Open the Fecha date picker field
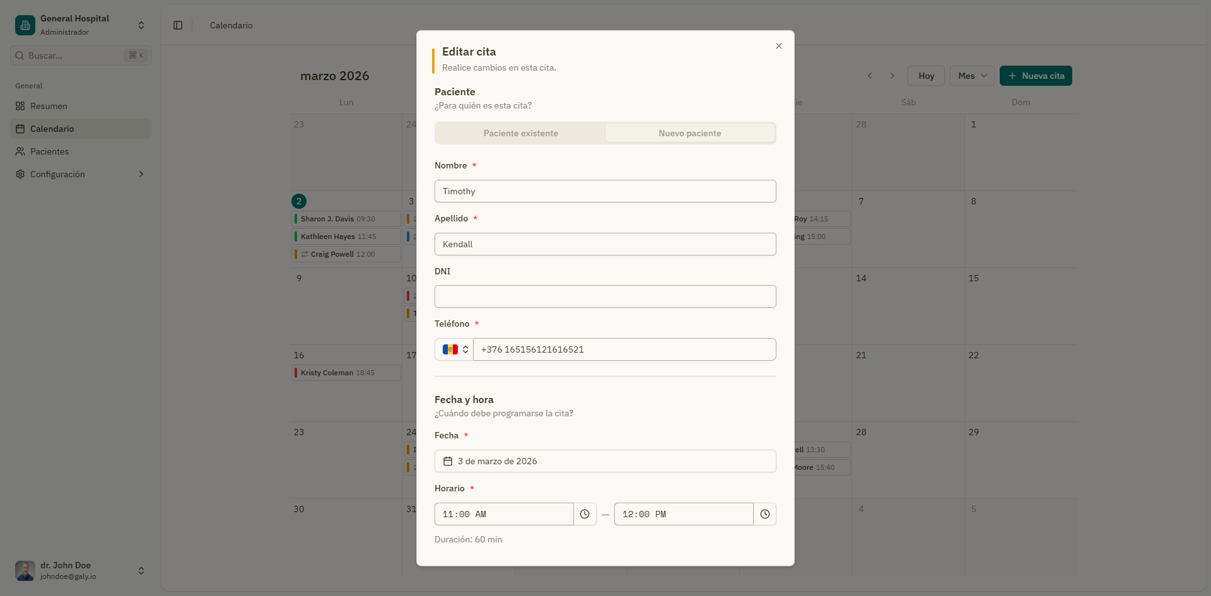The image size is (1211, 596). point(605,461)
